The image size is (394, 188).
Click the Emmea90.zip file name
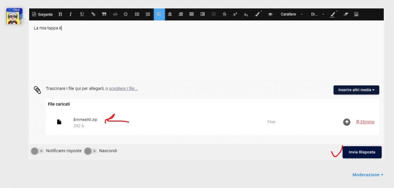[x=85, y=120]
